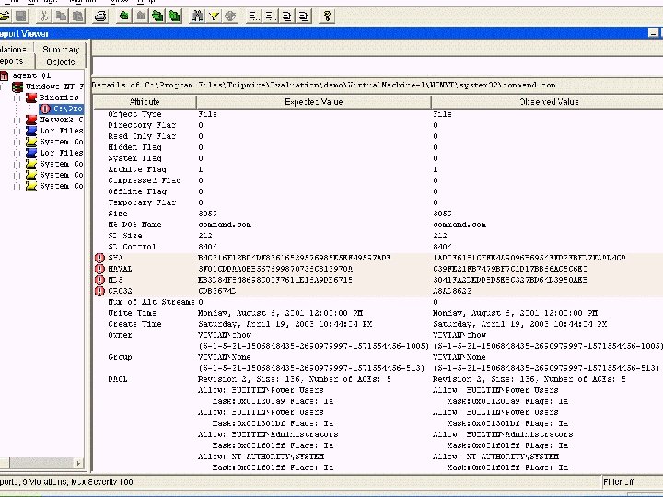Viewport: 663px width, 497px height.
Task: Click the Paste clipboard toolbar icon
Action: pos(77,17)
